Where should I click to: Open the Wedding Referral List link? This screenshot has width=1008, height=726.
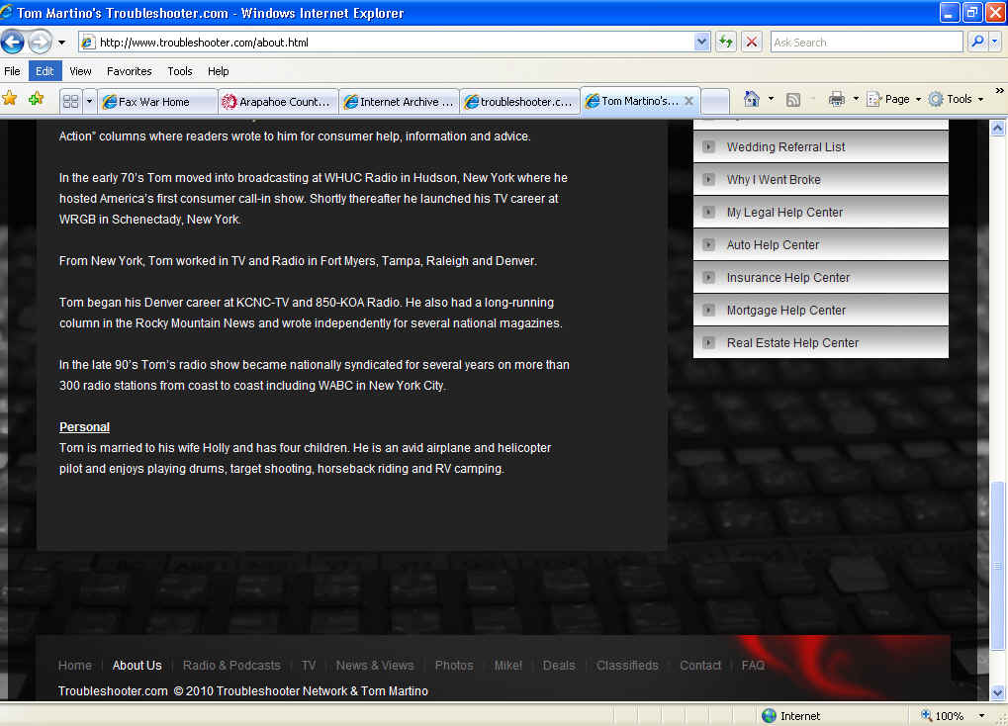click(x=785, y=147)
